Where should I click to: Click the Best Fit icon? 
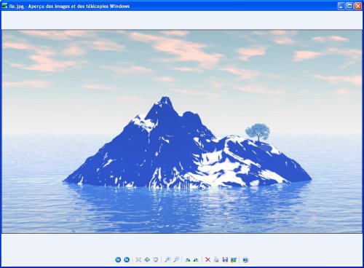click(x=138, y=260)
